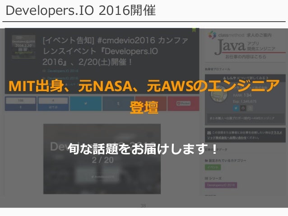The height and width of the screenshot is (216, 288).
Task: Open the second Developers.IO 2016 link under the title
Action: [63, 78]
